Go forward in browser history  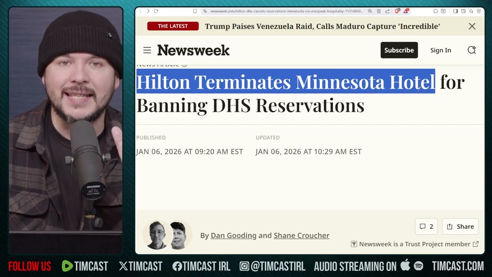click(x=148, y=11)
